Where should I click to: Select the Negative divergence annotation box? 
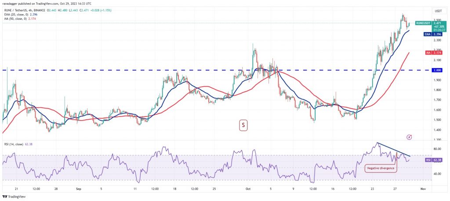tap(381, 168)
